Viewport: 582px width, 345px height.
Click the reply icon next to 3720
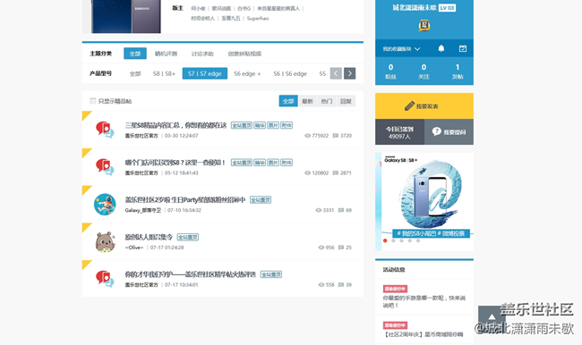pos(336,136)
